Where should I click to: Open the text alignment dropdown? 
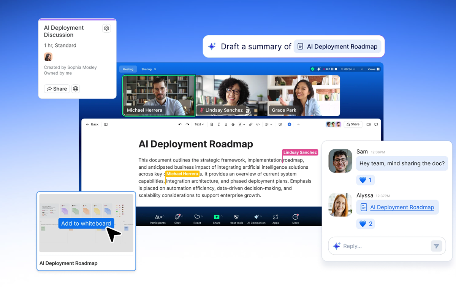coord(269,124)
